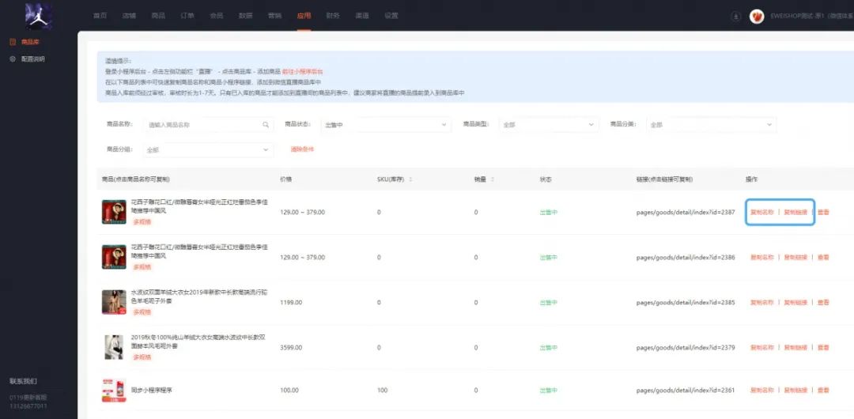This screenshot has height=419, width=854.
Task: Select 配置说明 in the sidebar
Action: tap(32, 59)
